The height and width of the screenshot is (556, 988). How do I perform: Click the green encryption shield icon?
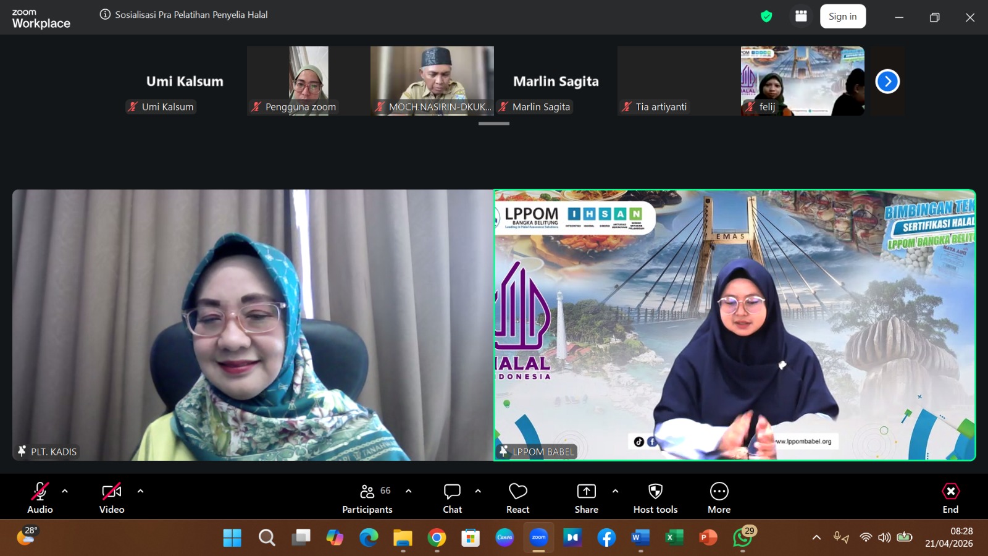[x=766, y=17]
